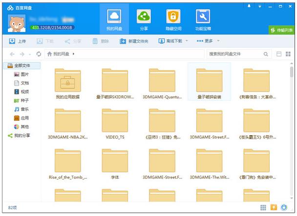Select the Rise_of_the_Tomb_ folder
Viewport: 297px width, 216px height.
[x=67, y=164]
